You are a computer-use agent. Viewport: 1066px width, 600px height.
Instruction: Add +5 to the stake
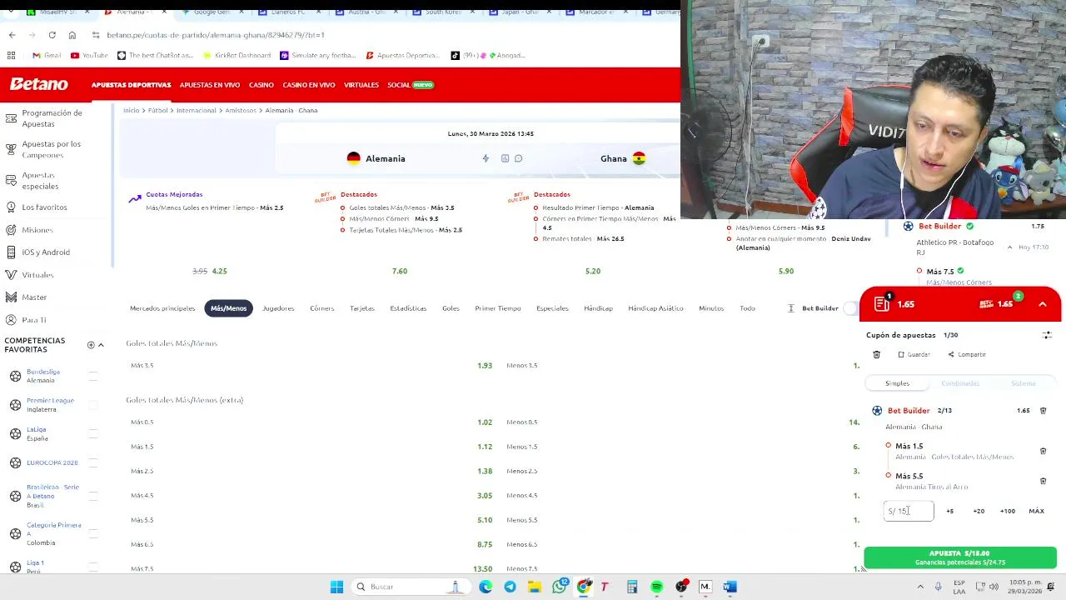click(949, 511)
